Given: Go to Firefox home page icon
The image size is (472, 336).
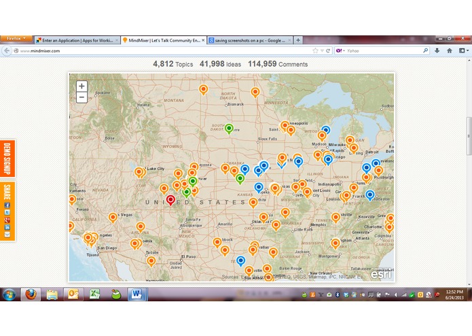Looking at the screenshot, I should 450,50.
